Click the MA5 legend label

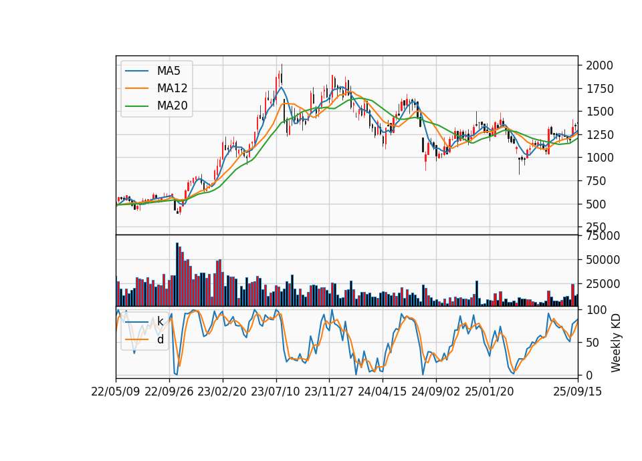(169, 71)
